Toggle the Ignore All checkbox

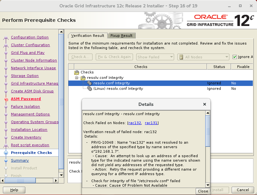(235, 57)
